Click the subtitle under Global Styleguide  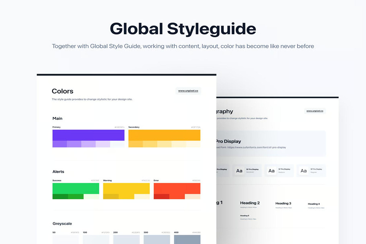point(183,46)
